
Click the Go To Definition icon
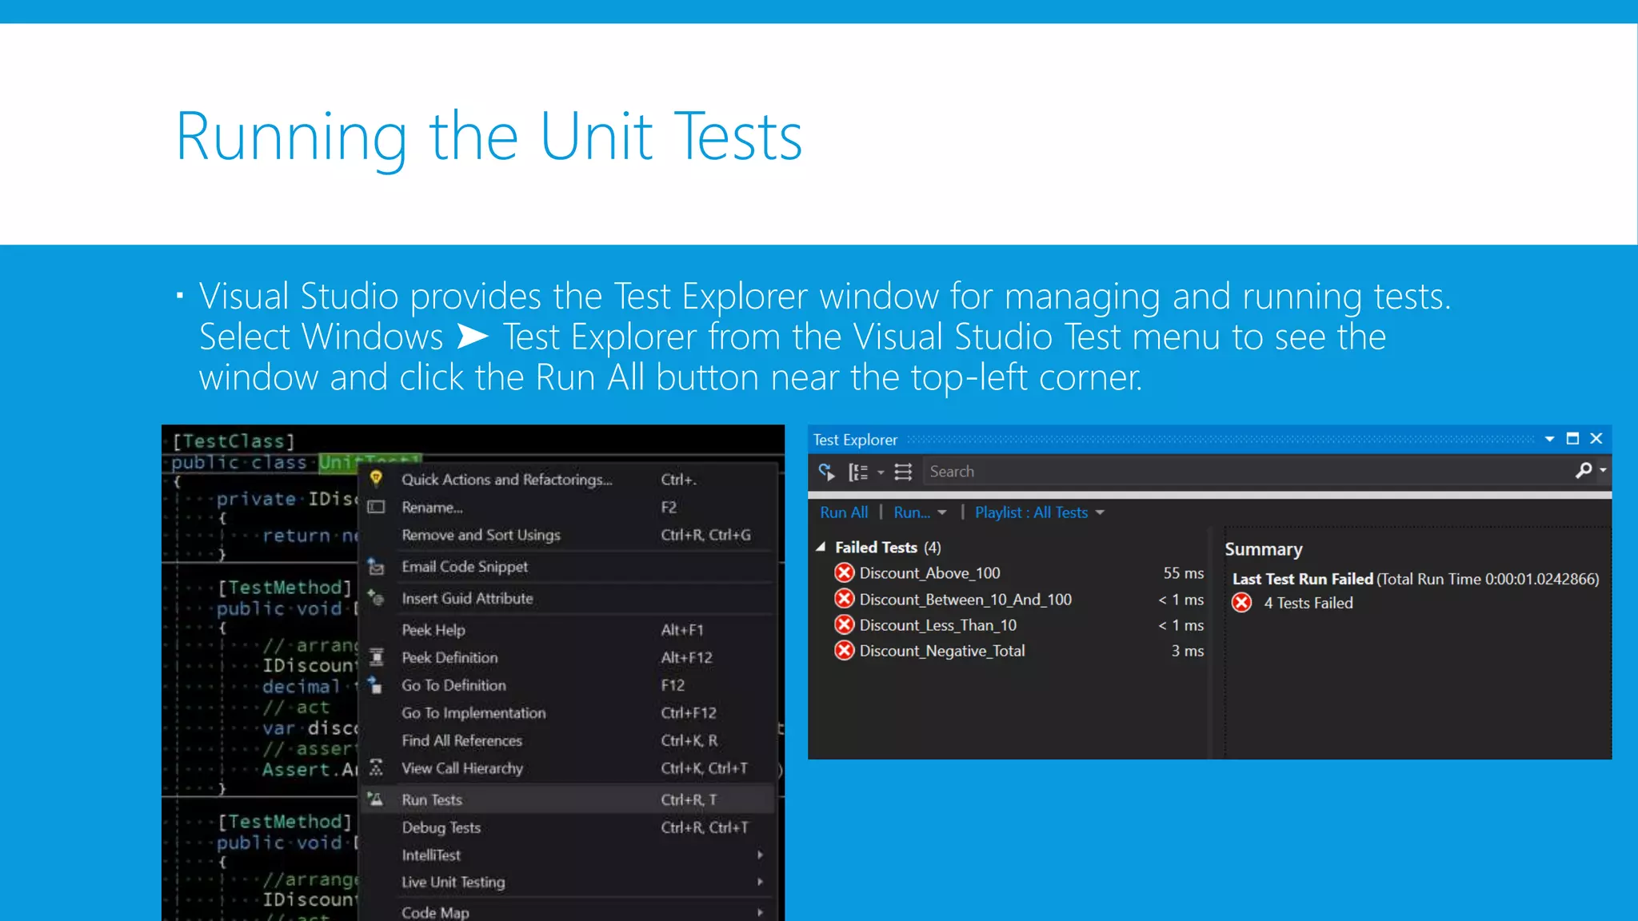[376, 685]
